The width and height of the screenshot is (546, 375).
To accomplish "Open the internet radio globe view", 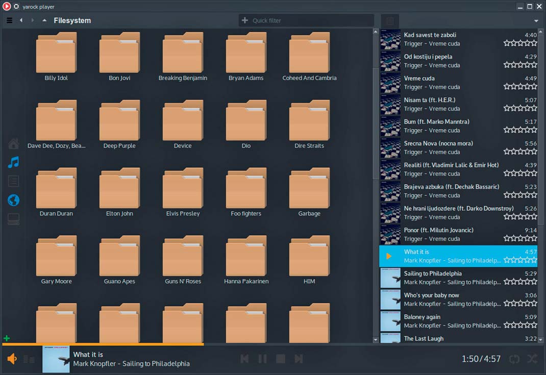I will [x=14, y=200].
